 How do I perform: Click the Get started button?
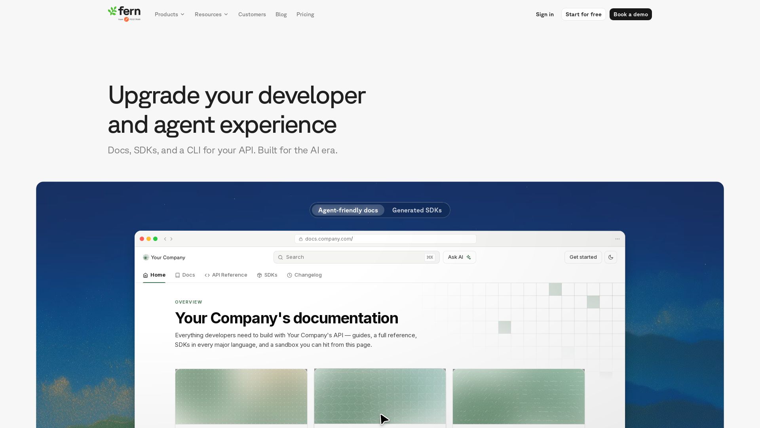click(x=583, y=257)
